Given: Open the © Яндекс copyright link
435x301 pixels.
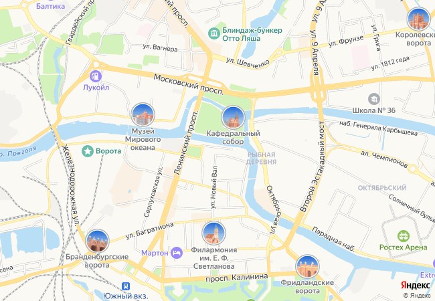Looking at the screenshot, I should click(417, 296).
